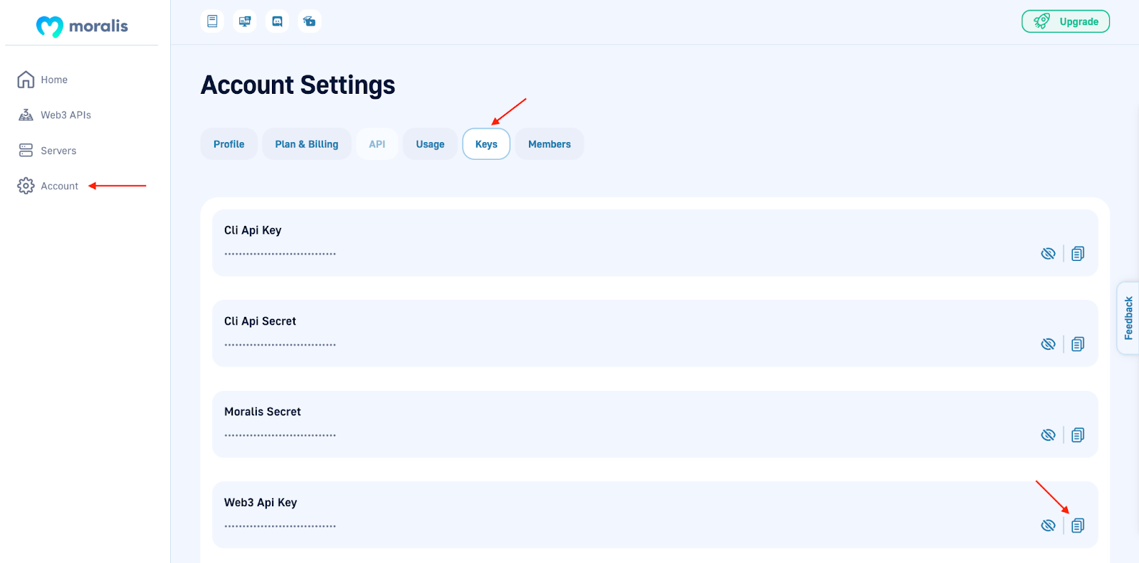Copy the Moralis Secret value
Screen dimensions: 1139x563
[1078, 435]
